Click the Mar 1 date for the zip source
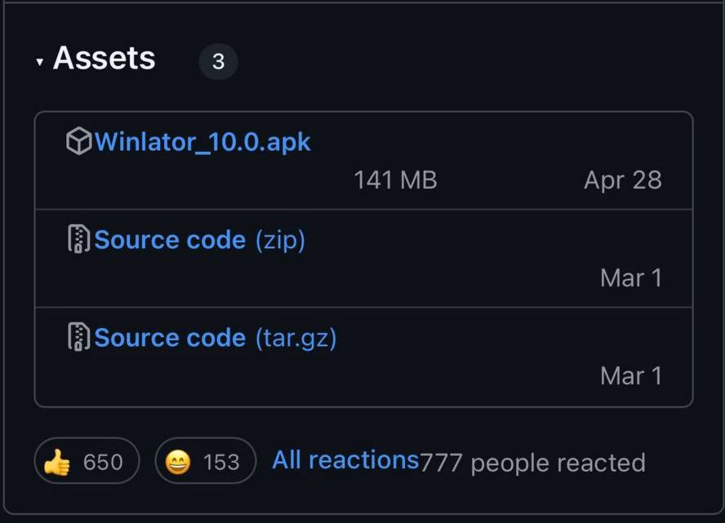This screenshot has height=523, width=725. point(631,277)
